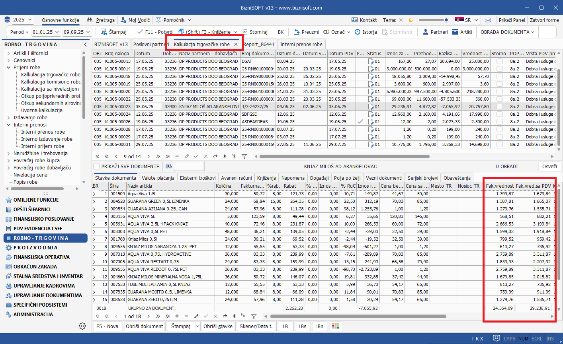Click the F5 - Nova button
The width and height of the screenshot is (563, 344).
107,326
